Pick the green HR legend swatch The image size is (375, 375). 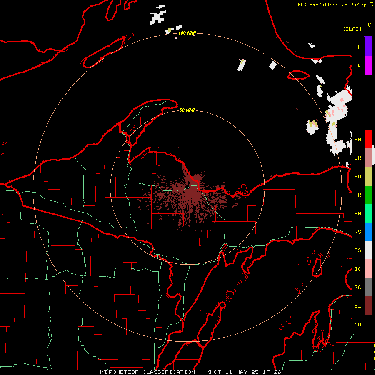368,195
